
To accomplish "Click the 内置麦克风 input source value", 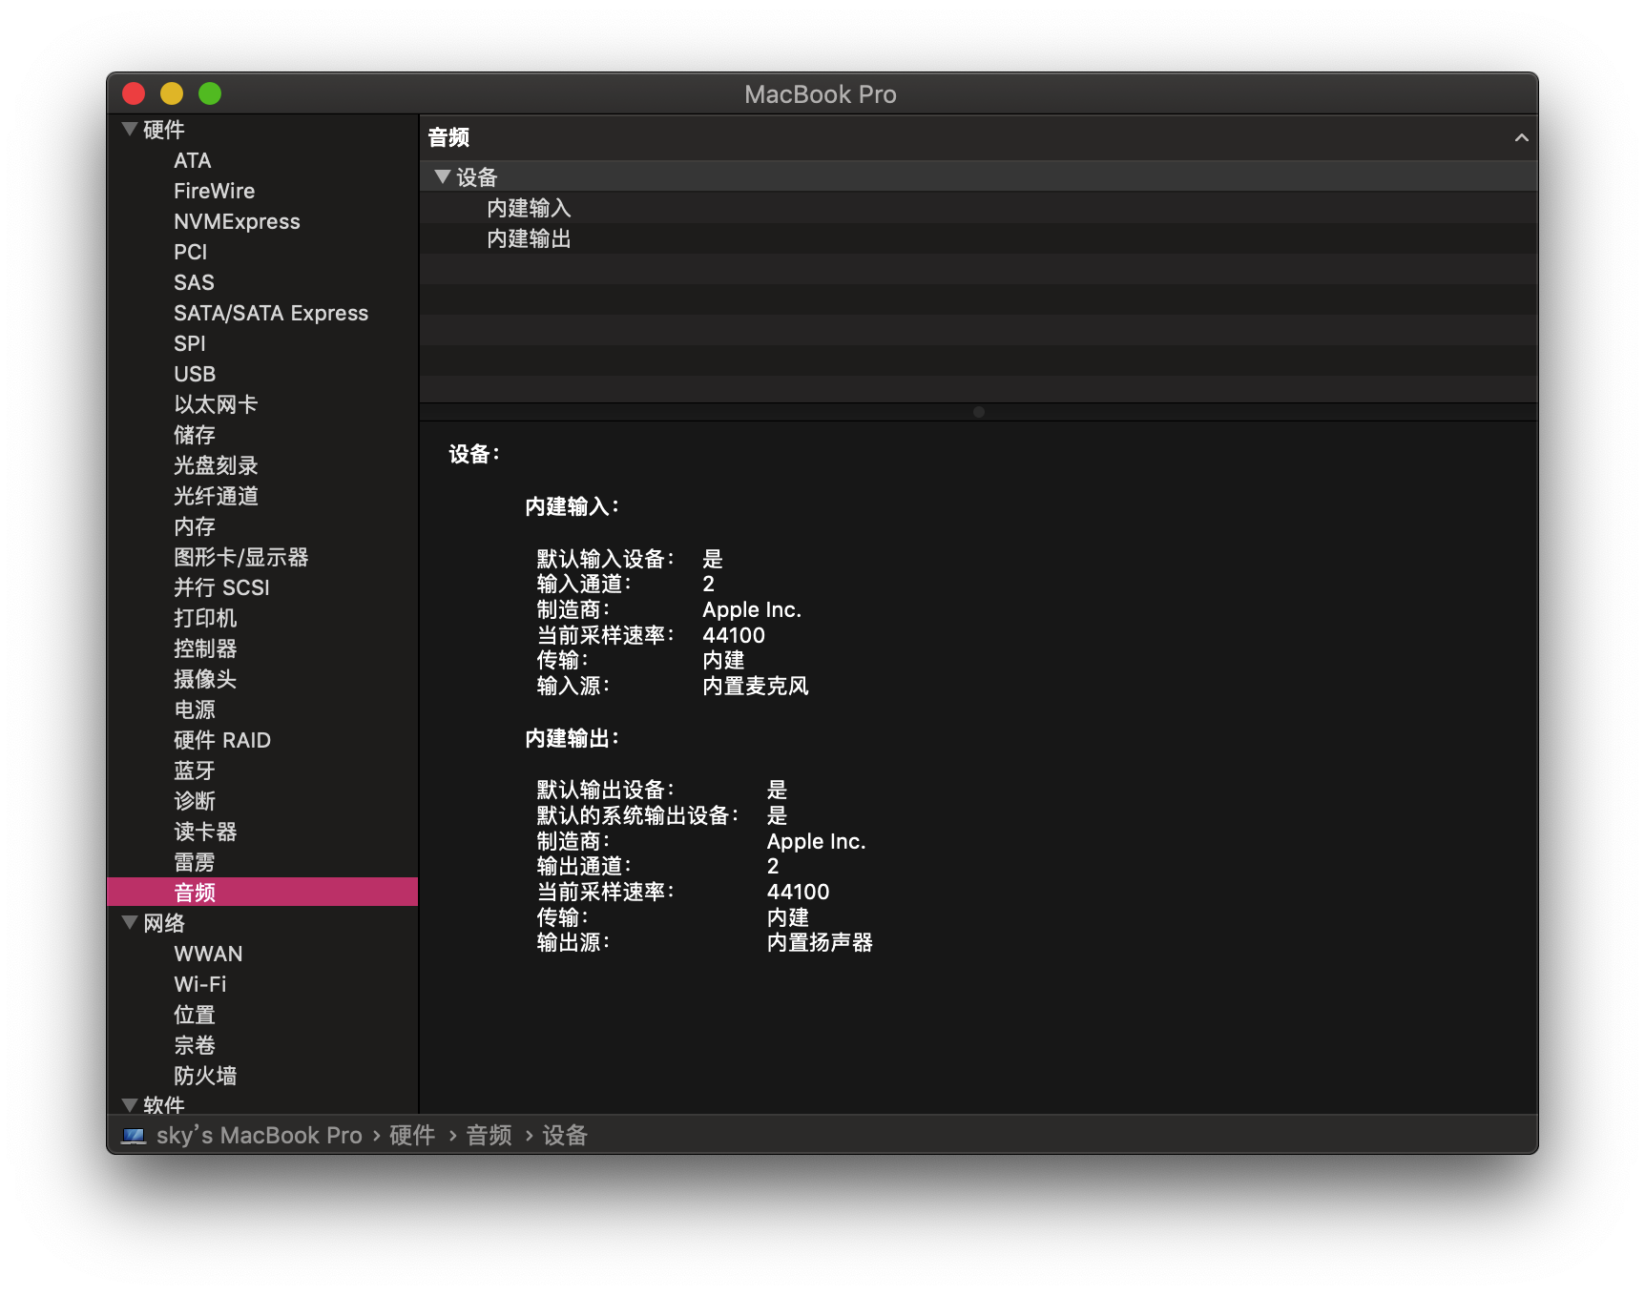I will (756, 686).
